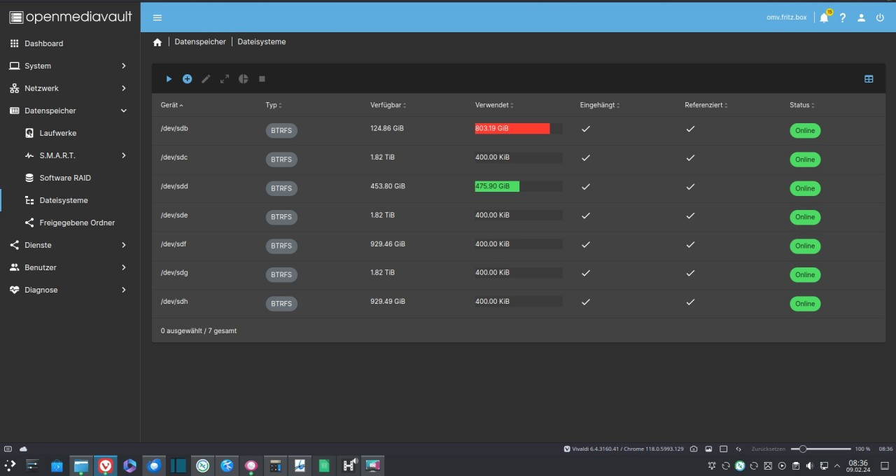Click the Vivaldi capture page camera icon

pyautogui.click(x=694, y=449)
